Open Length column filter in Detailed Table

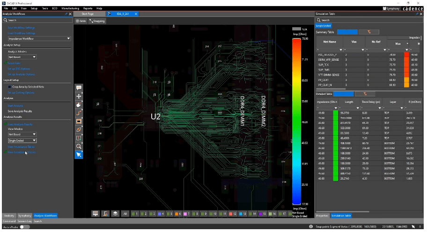point(358,108)
